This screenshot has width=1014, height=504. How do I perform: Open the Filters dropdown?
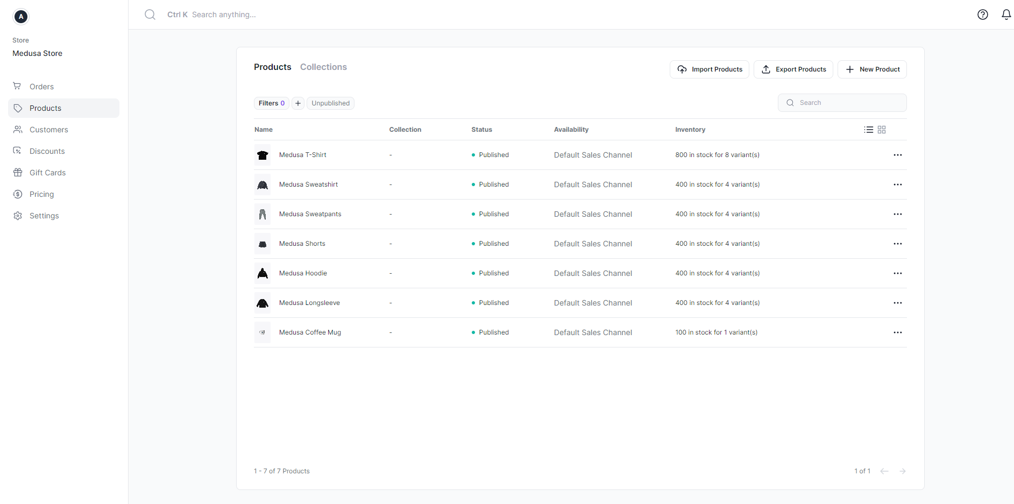271,103
